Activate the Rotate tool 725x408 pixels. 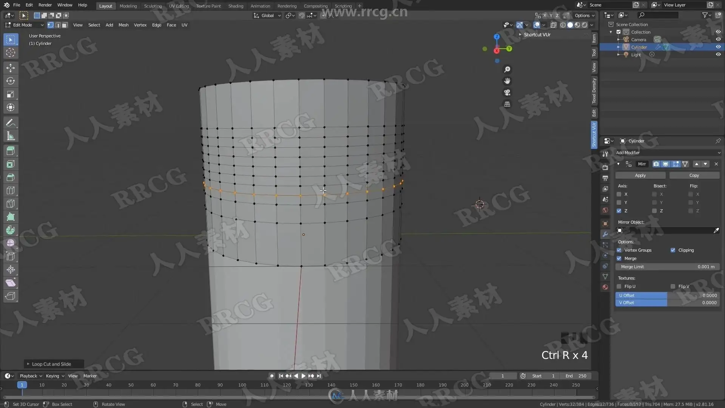coord(11,81)
